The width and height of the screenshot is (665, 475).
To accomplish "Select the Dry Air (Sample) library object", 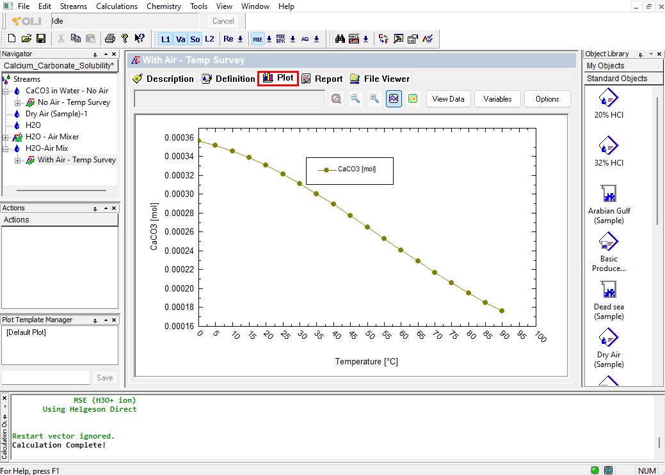I will click(609, 348).
